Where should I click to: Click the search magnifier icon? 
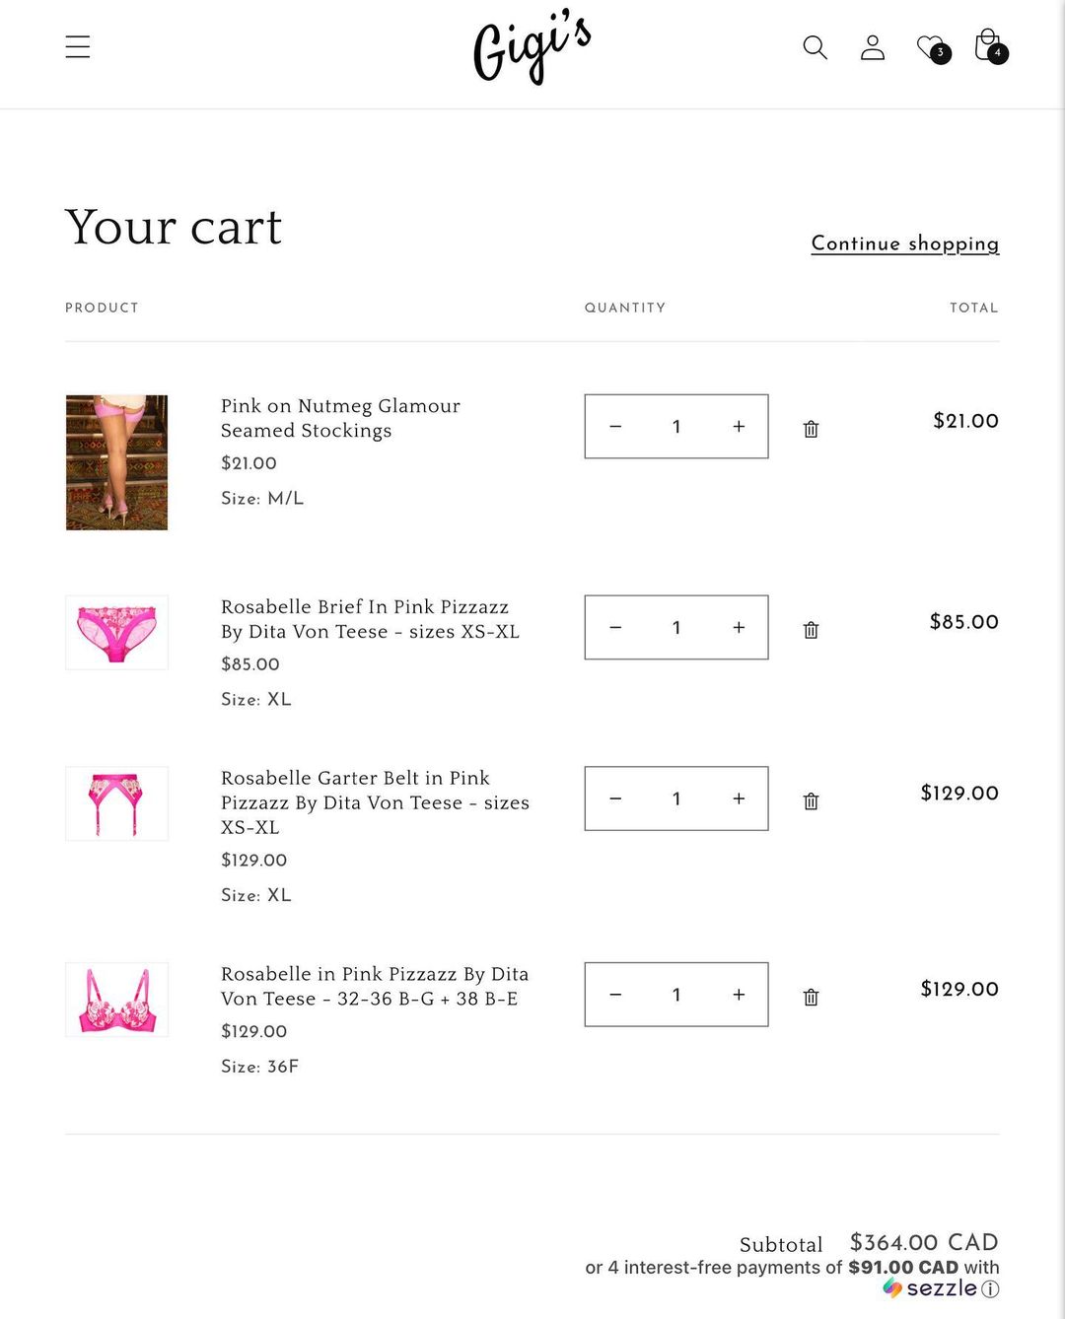coord(815,47)
